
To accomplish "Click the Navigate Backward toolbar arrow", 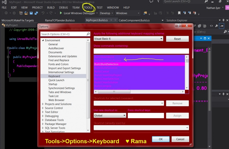I will [x=6, y=13].
